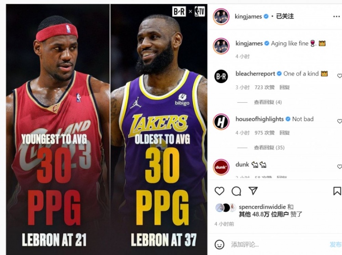Reply to the houseofhighlights comment
Image resolution: width=342 pixels, height=255 pixels.
[x=285, y=133]
